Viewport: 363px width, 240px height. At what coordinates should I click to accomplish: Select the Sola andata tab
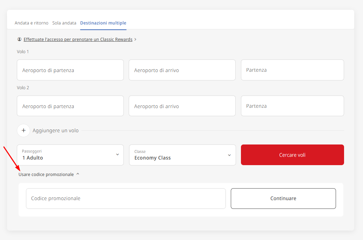pyautogui.click(x=64, y=23)
